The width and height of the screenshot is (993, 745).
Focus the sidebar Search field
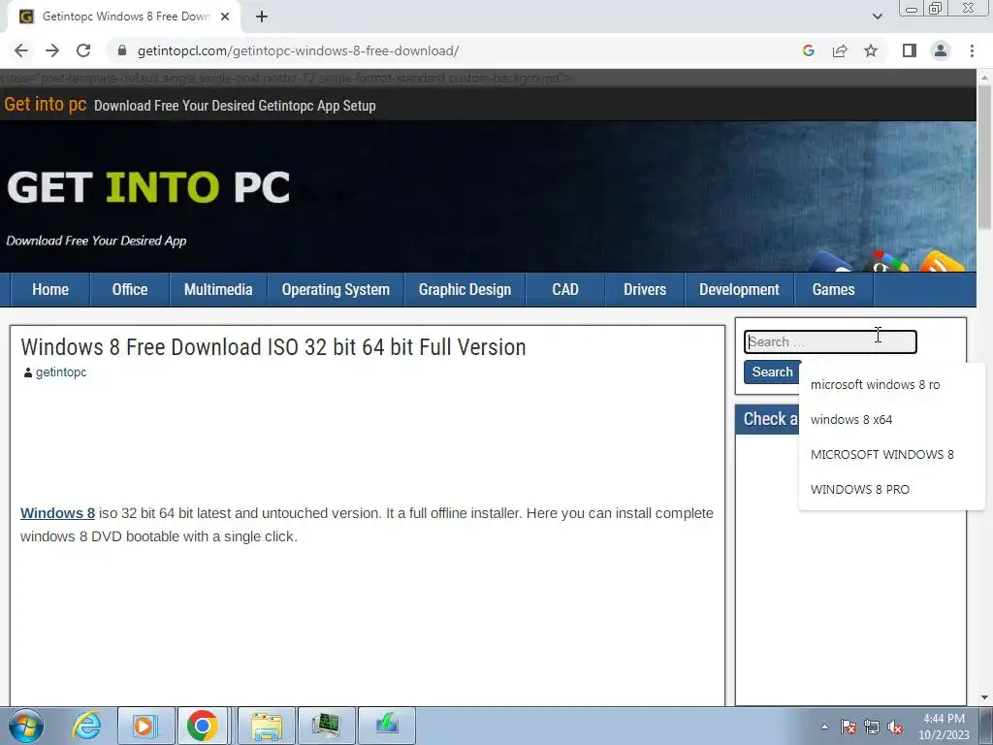[x=830, y=342]
